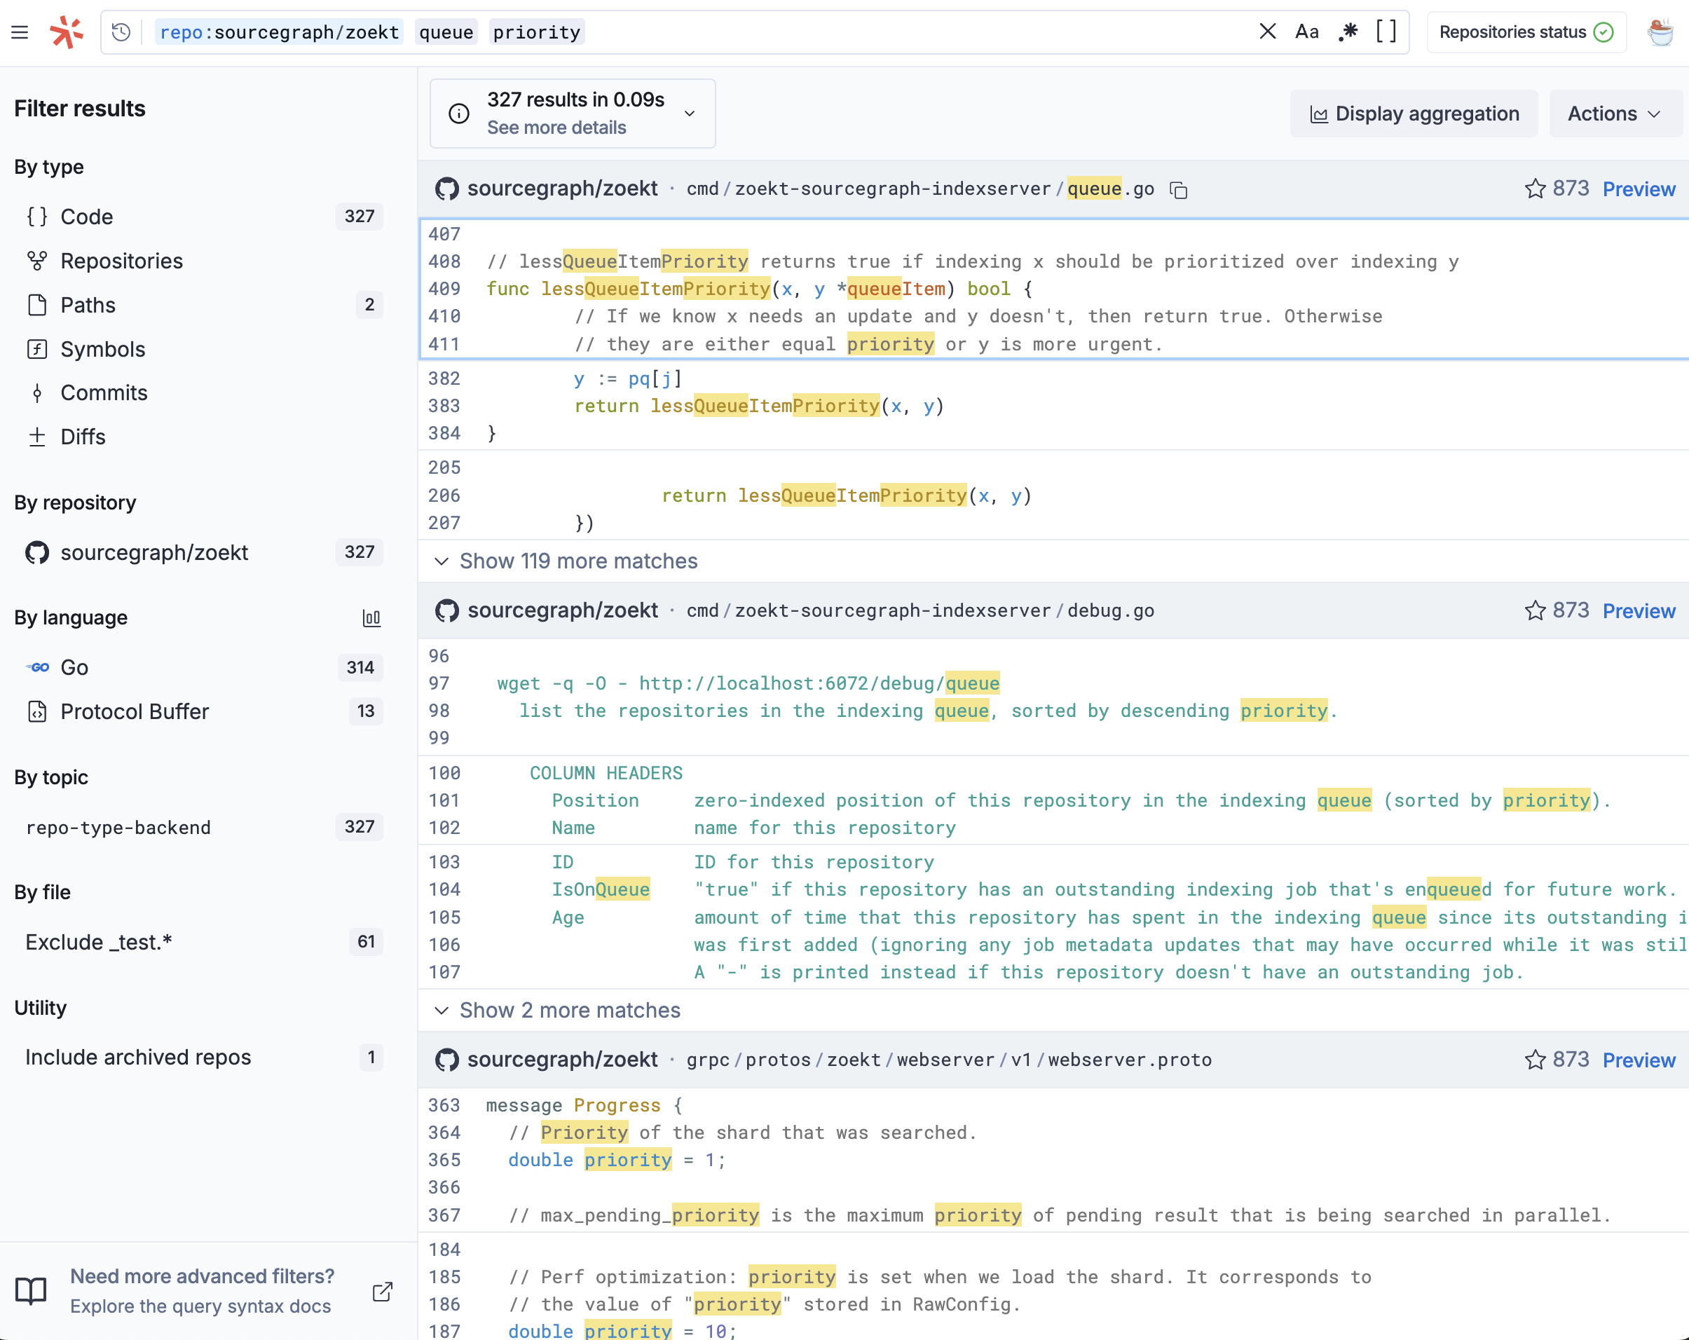Viewport: 1689px width, 1340px height.
Task: Filter results by Paths type
Action: 204,304
